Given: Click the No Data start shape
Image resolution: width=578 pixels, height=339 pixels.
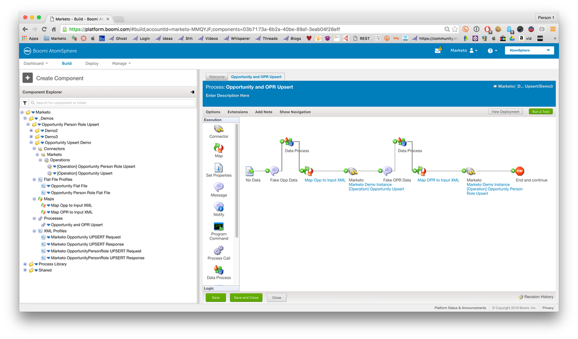Looking at the screenshot, I should (x=250, y=171).
